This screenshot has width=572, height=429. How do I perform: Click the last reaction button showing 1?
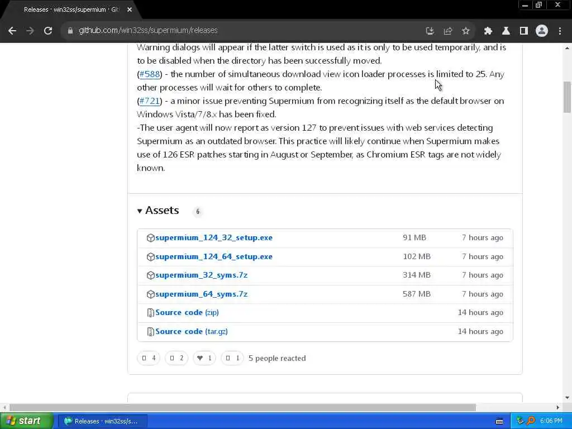coord(232,358)
